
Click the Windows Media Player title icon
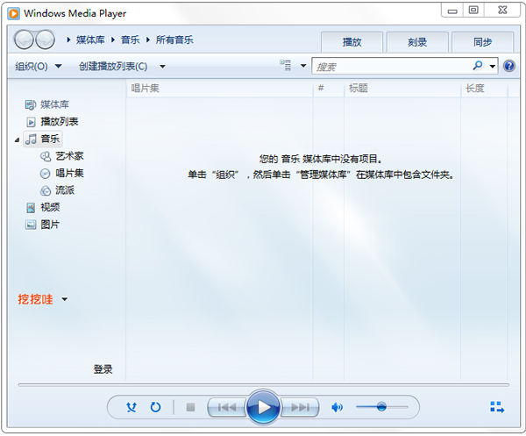click(x=13, y=13)
